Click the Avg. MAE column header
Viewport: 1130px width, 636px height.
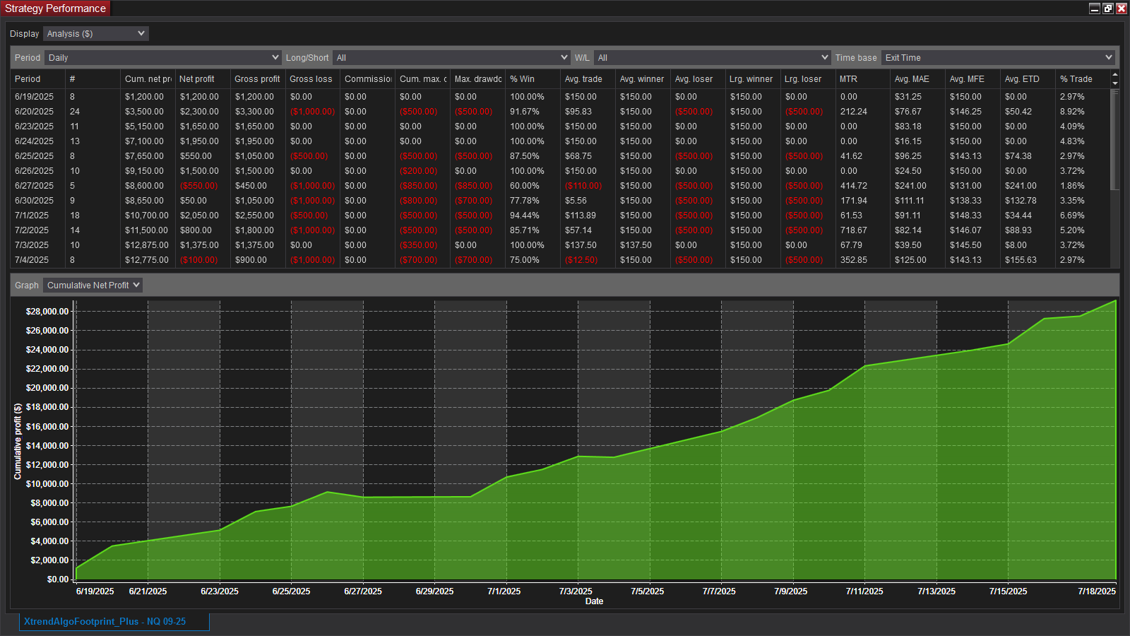tap(919, 78)
